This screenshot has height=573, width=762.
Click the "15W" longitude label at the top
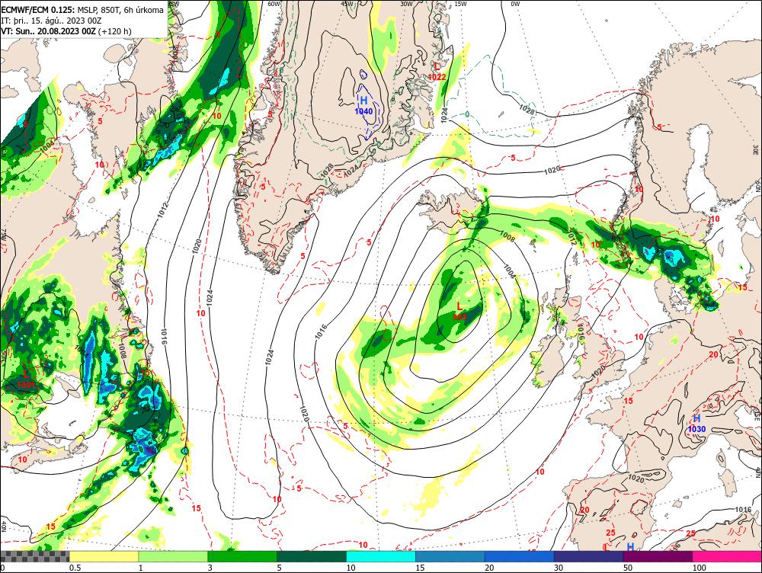point(461,4)
